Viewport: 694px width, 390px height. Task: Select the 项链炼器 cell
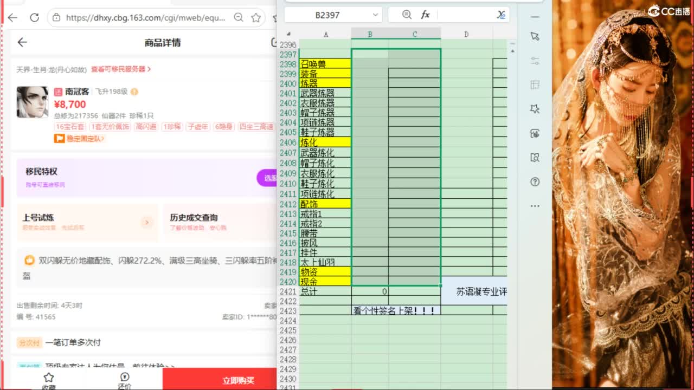[325, 122]
